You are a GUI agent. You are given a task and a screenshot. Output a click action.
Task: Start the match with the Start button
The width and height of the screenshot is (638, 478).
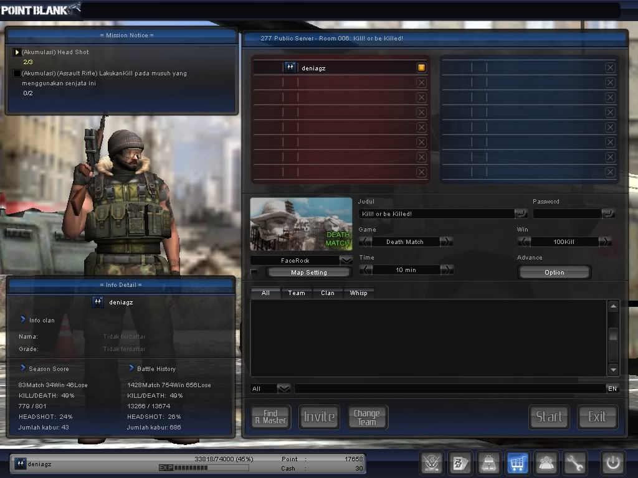click(549, 417)
